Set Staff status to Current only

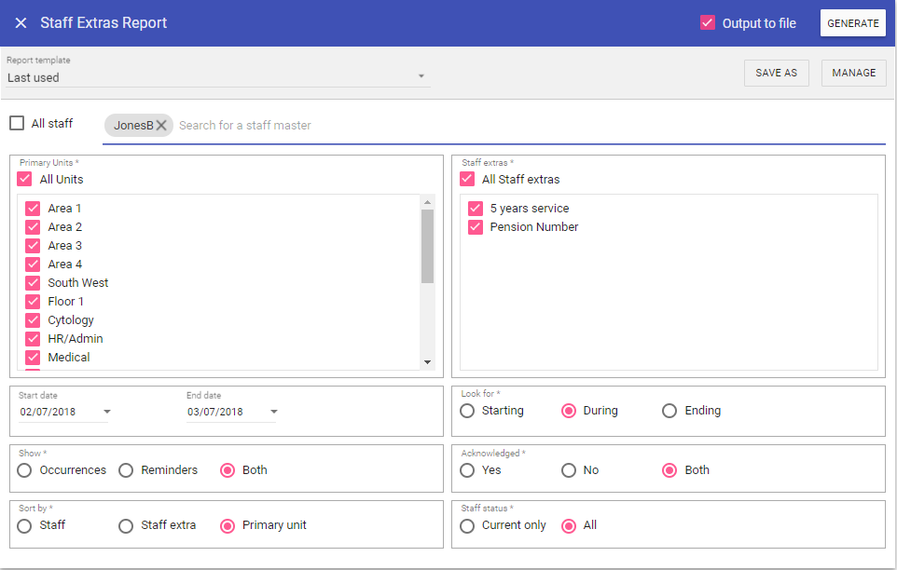pyautogui.click(x=468, y=526)
